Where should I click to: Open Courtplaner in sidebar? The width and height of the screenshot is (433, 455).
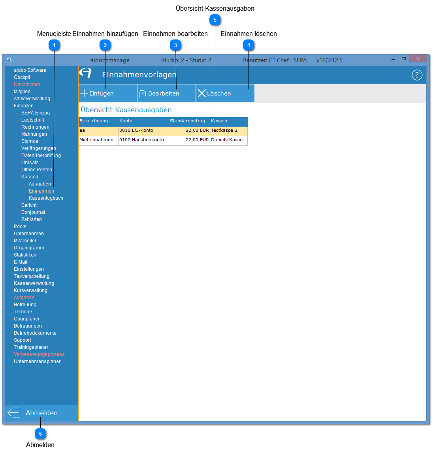[x=27, y=319]
